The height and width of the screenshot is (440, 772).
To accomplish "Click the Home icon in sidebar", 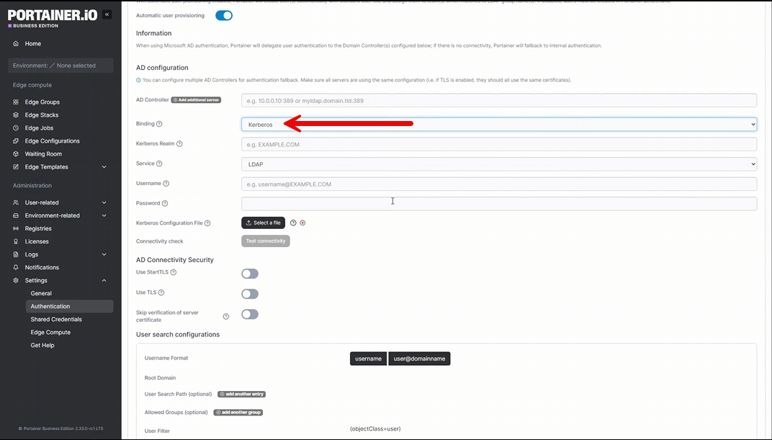I will coord(16,43).
